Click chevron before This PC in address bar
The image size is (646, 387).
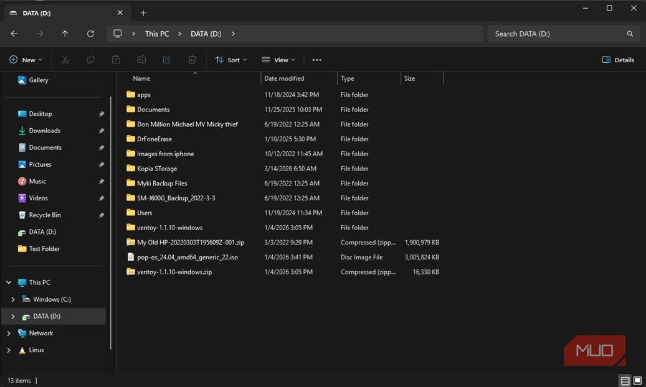[133, 34]
